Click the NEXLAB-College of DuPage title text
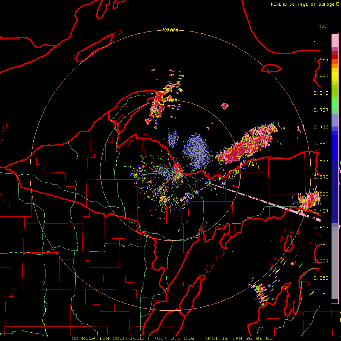341x341 pixels. 302,4
